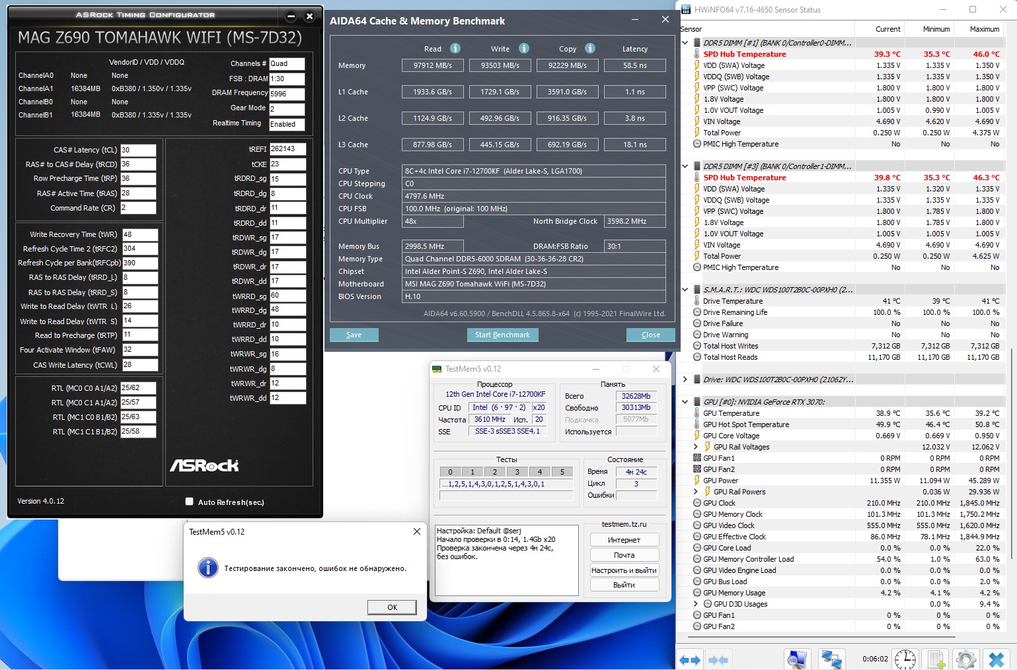Click Start Benchmark in AIDA64
Screen dimensions: 1017x670
[502, 335]
